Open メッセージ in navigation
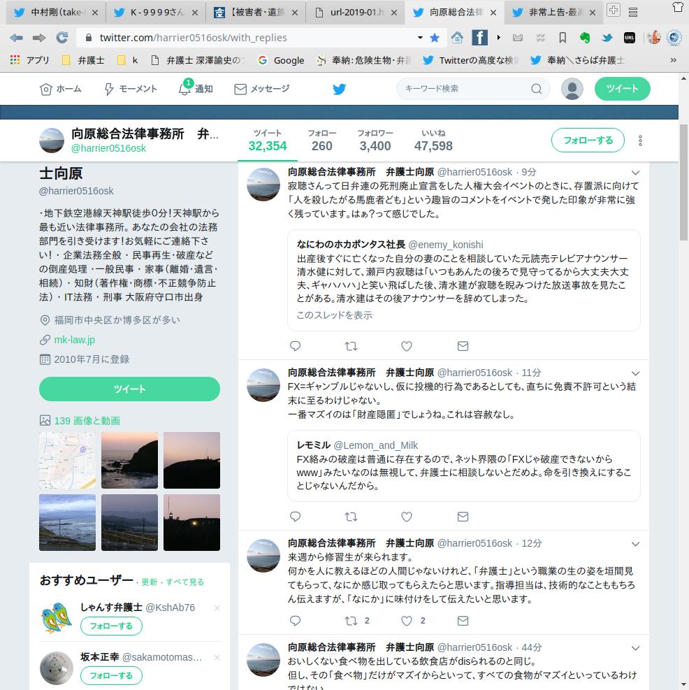689x690 pixels. click(x=262, y=89)
